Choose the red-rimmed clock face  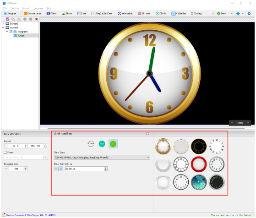(x=199, y=164)
